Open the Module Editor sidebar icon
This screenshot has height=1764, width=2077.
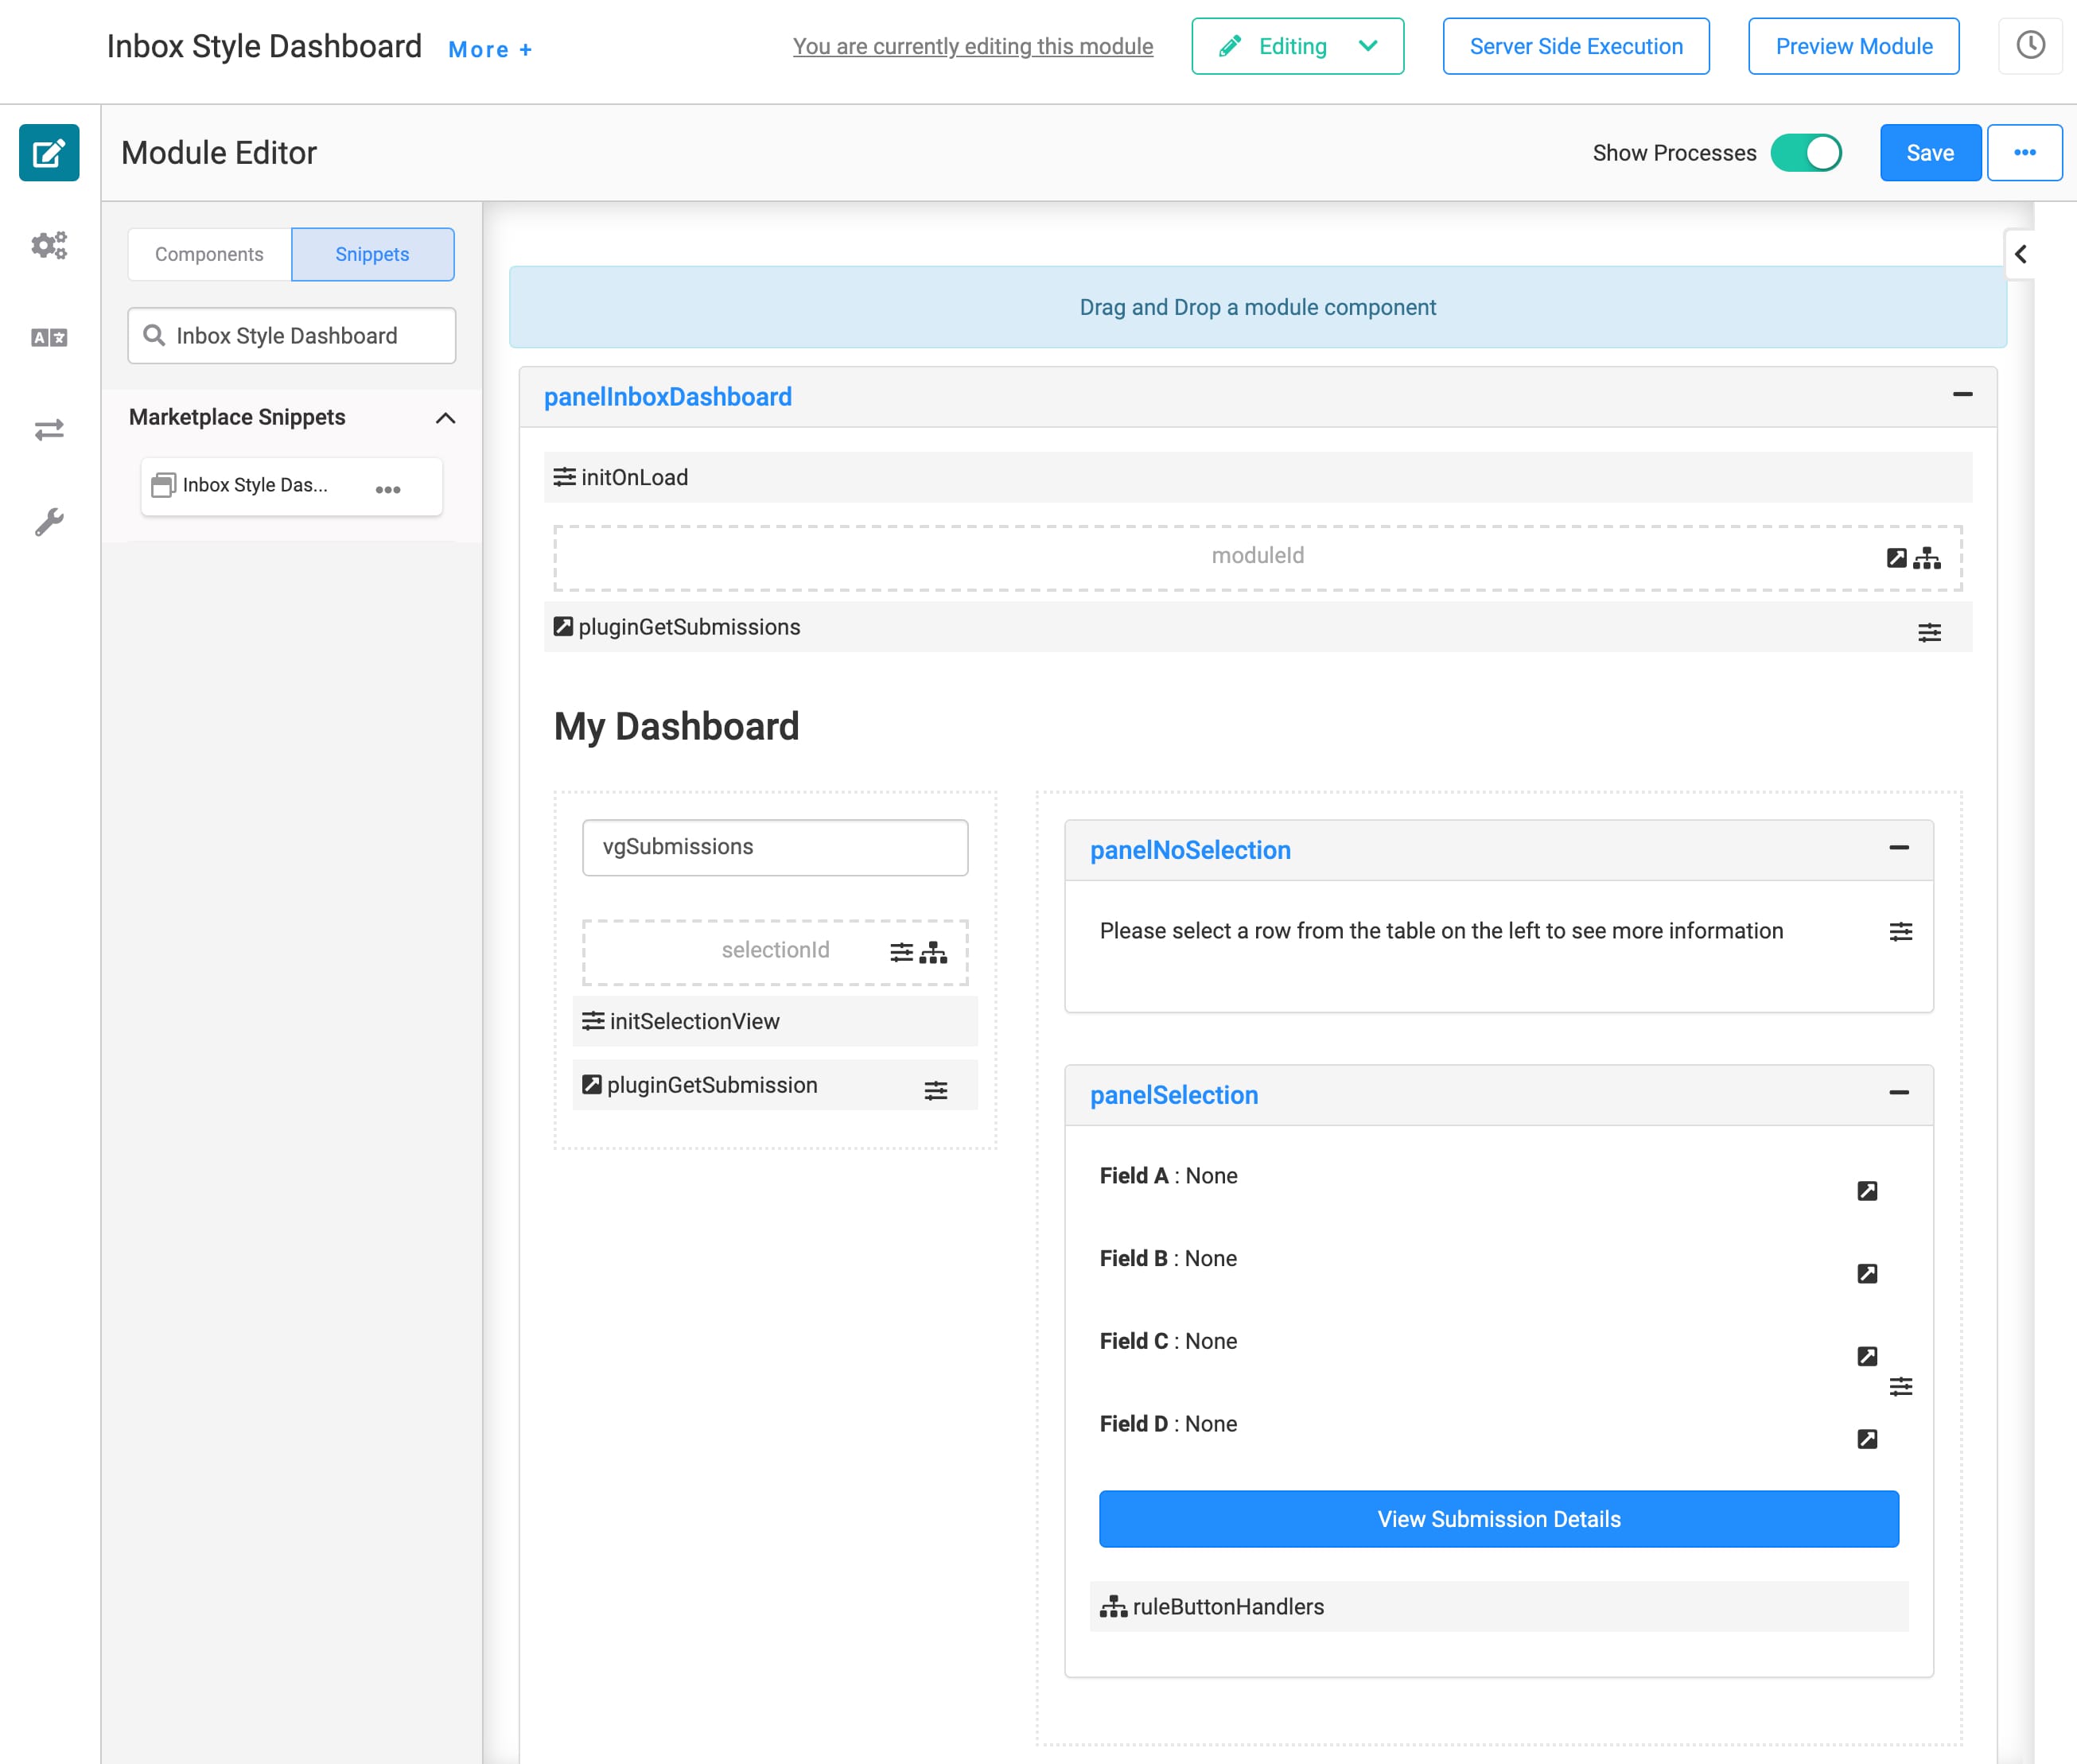[49, 153]
